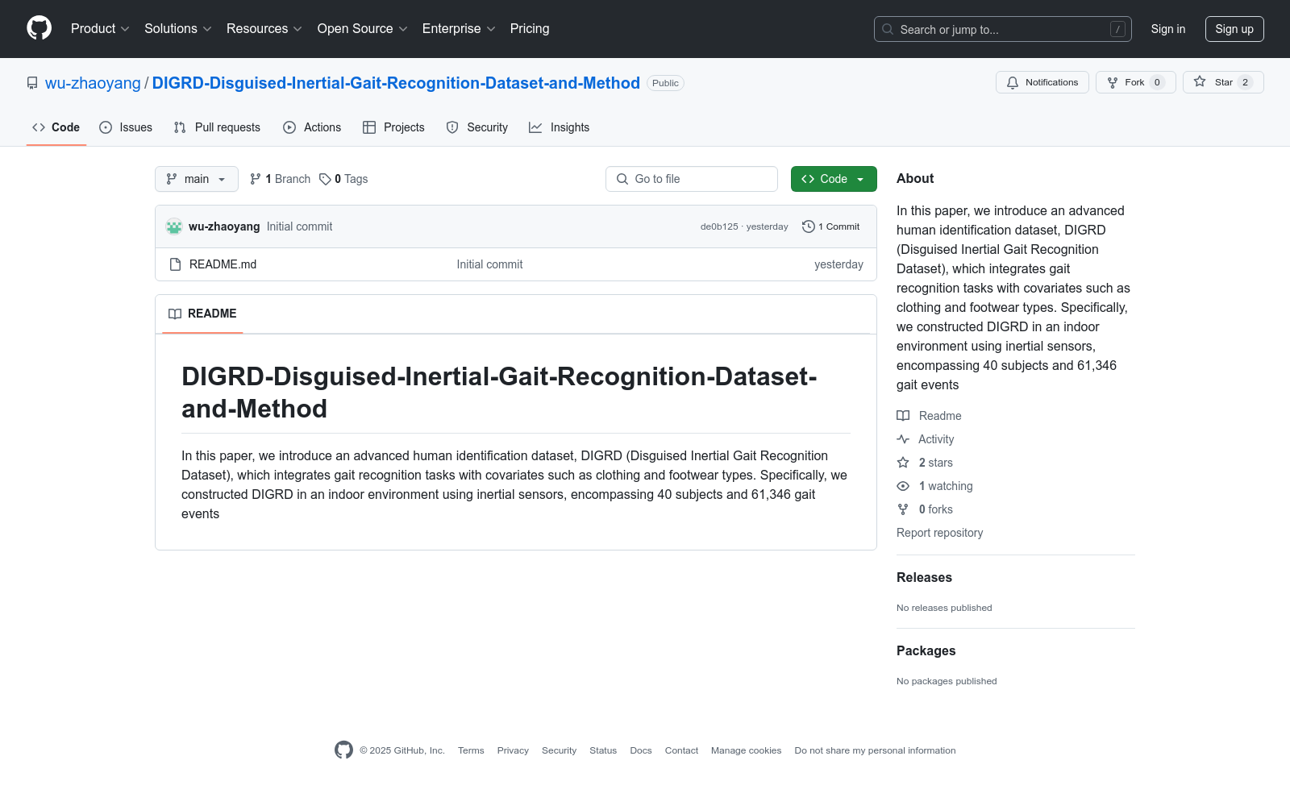
Task: Open the footer Terms link
Action: [x=471, y=750]
